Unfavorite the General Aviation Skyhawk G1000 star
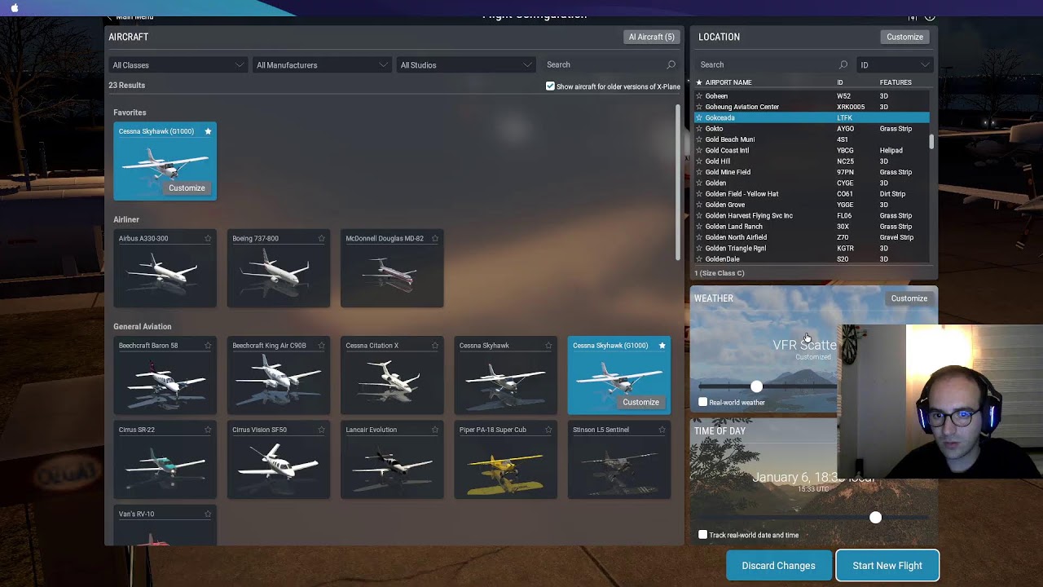The image size is (1043, 587). pos(662,346)
